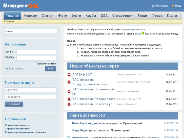184x138 pixels.
Task: Toggle the Запомнить меня checkbox
Action: 35,64
